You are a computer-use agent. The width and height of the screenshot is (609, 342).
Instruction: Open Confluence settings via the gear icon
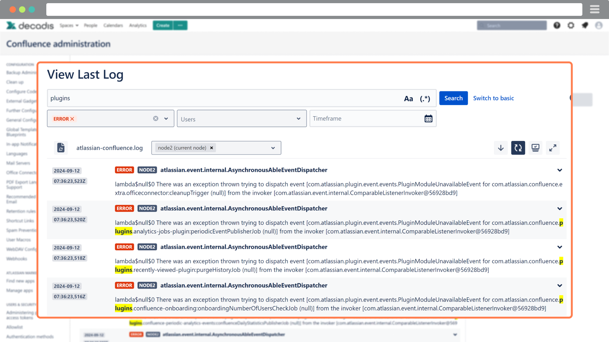pos(571,25)
